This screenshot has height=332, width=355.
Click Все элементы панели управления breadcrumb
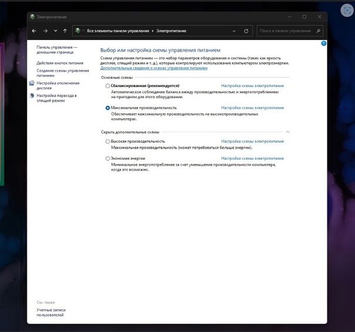(x=118, y=31)
